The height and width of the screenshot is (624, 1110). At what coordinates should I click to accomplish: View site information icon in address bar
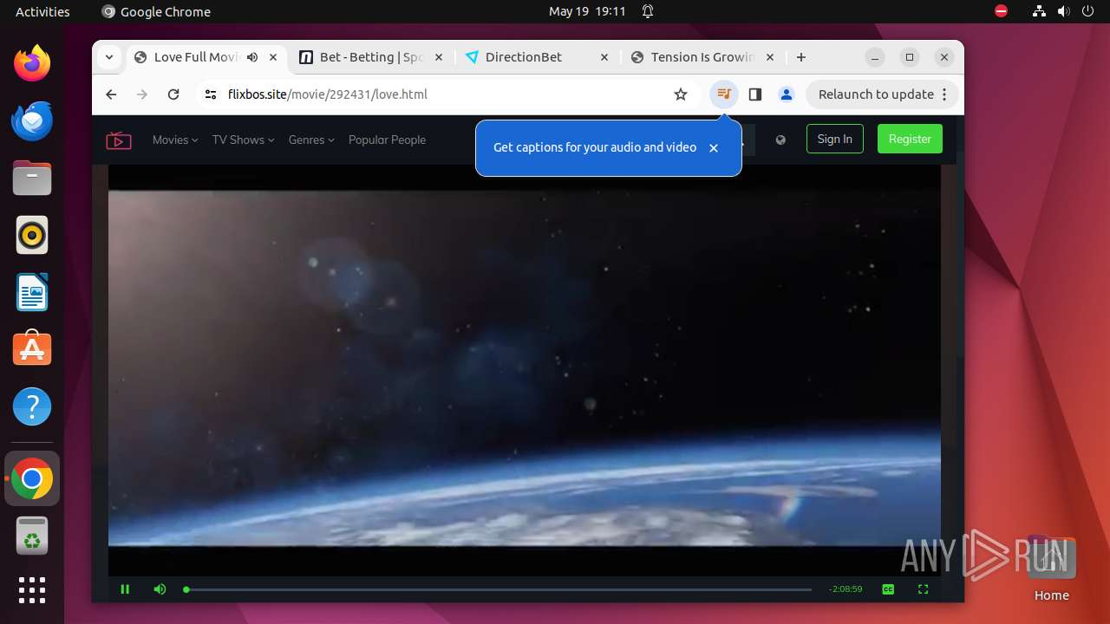pyautogui.click(x=211, y=94)
